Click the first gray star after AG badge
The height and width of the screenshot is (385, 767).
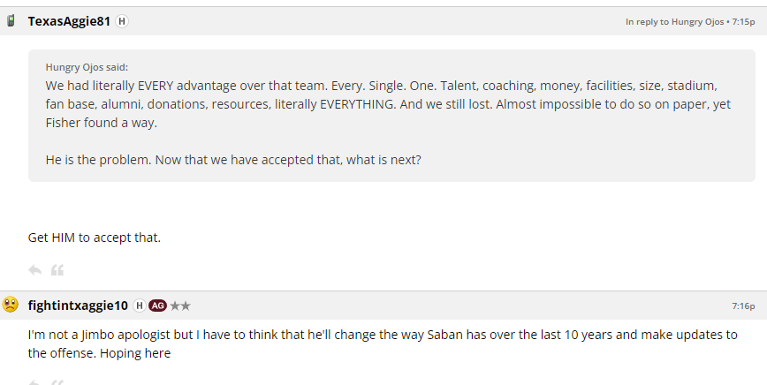pyautogui.click(x=175, y=306)
